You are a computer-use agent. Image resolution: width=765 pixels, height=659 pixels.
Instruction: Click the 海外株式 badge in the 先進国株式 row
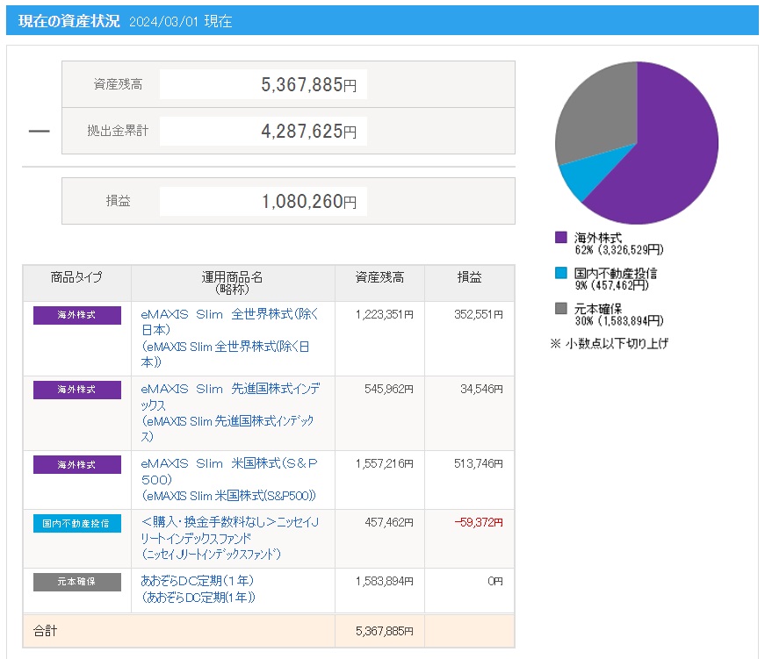point(77,390)
